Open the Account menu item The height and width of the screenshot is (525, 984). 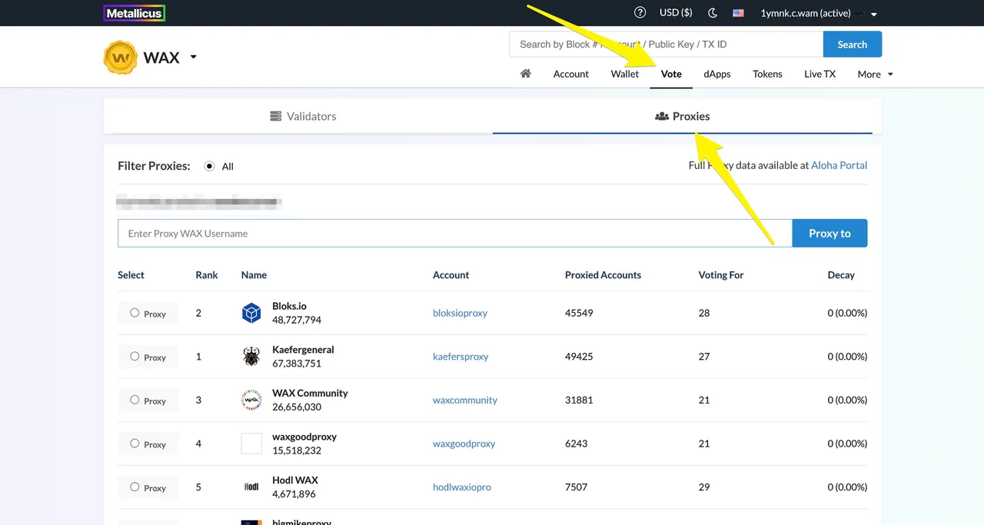571,74
